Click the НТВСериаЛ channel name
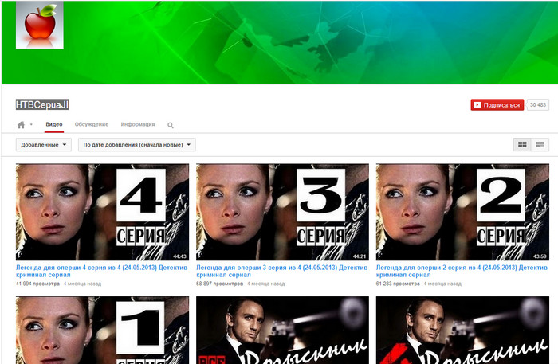This screenshot has height=364, width=558. coord(42,104)
